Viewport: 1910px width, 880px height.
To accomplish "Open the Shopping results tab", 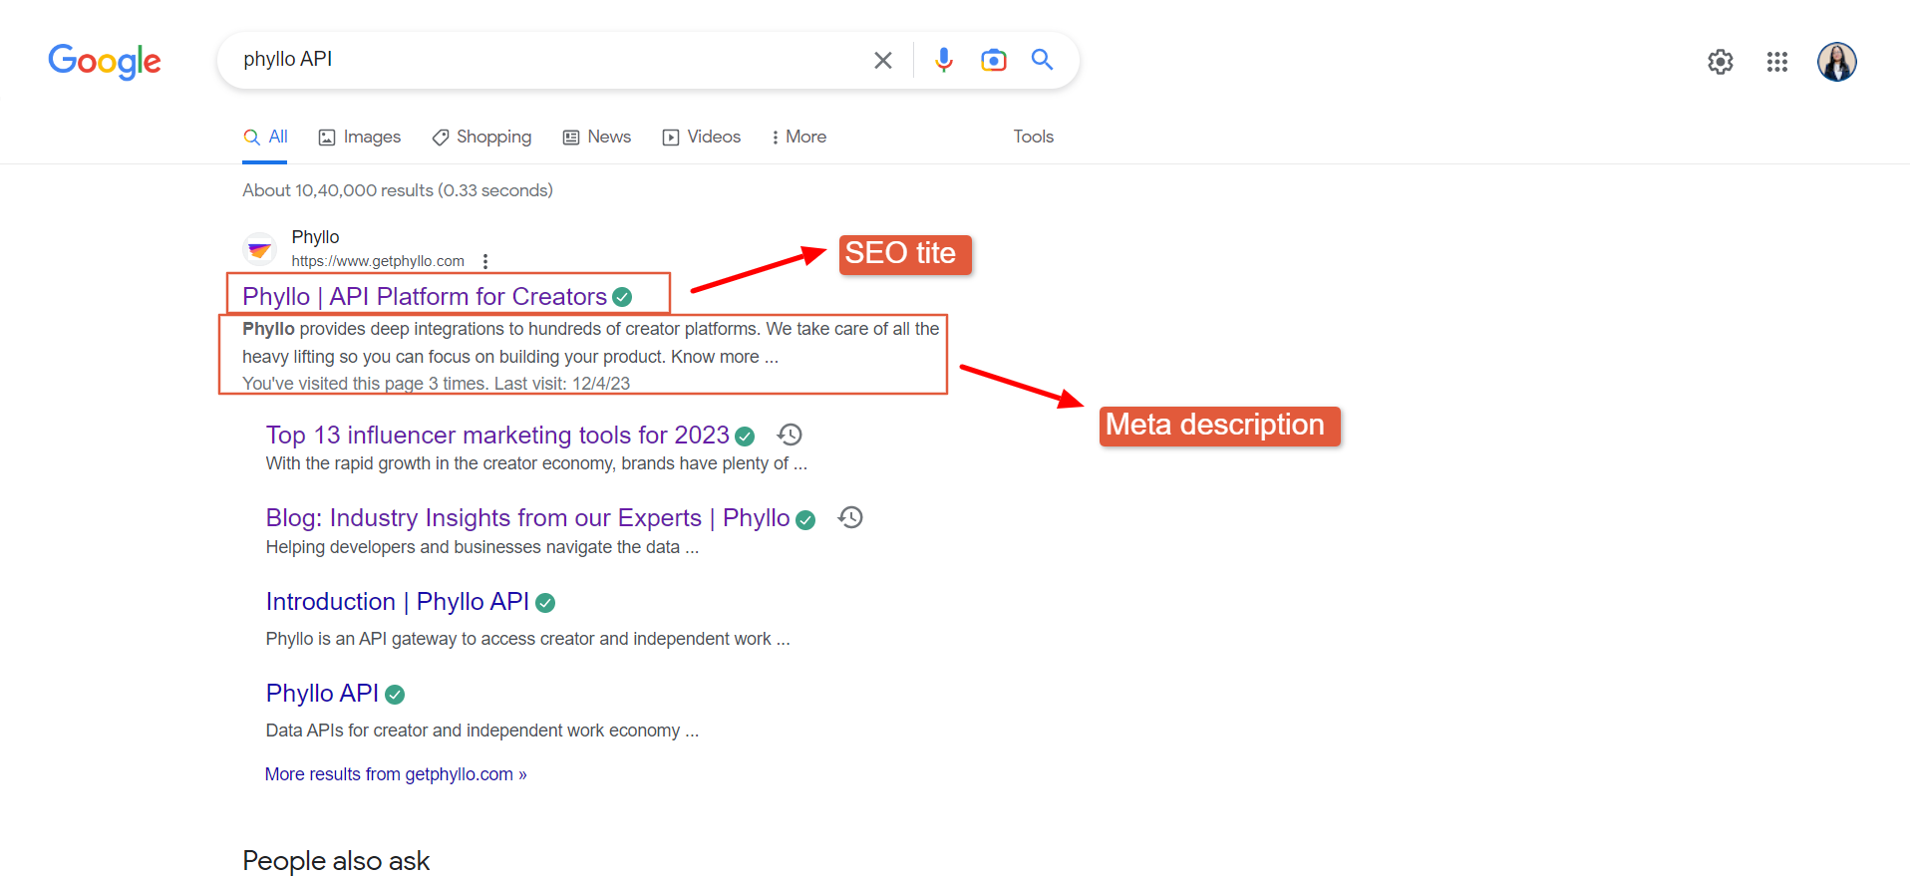I will [481, 137].
